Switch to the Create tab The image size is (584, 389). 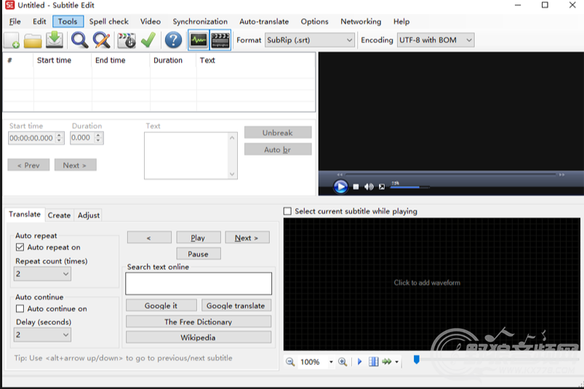(x=59, y=215)
